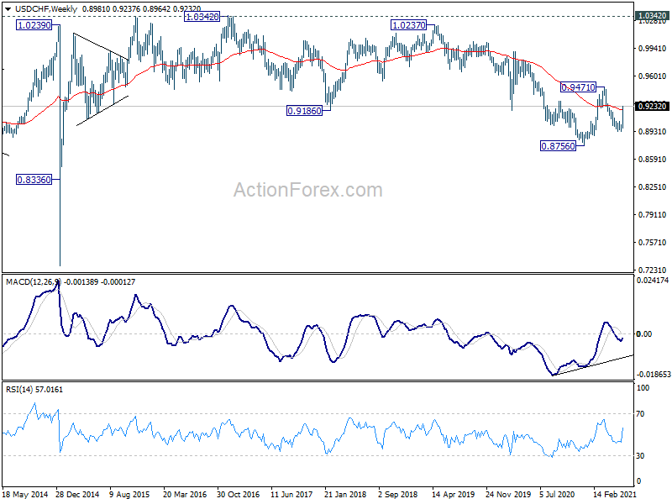672x504 pixels.
Task: Click the 20 Mar 2016 date label
Action: tap(185, 495)
